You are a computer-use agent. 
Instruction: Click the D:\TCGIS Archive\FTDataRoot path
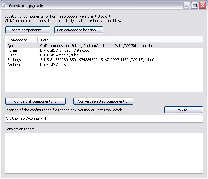coord(61,50)
